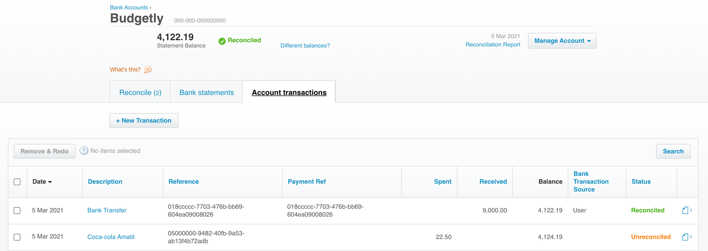This screenshot has width=708, height=251.
Task: Create a new transaction
Action: pos(144,120)
